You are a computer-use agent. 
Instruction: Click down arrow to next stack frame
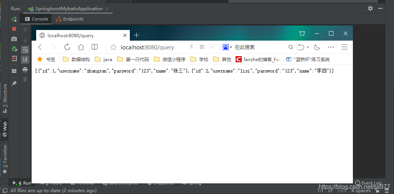pyautogui.click(x=25, y=39)
